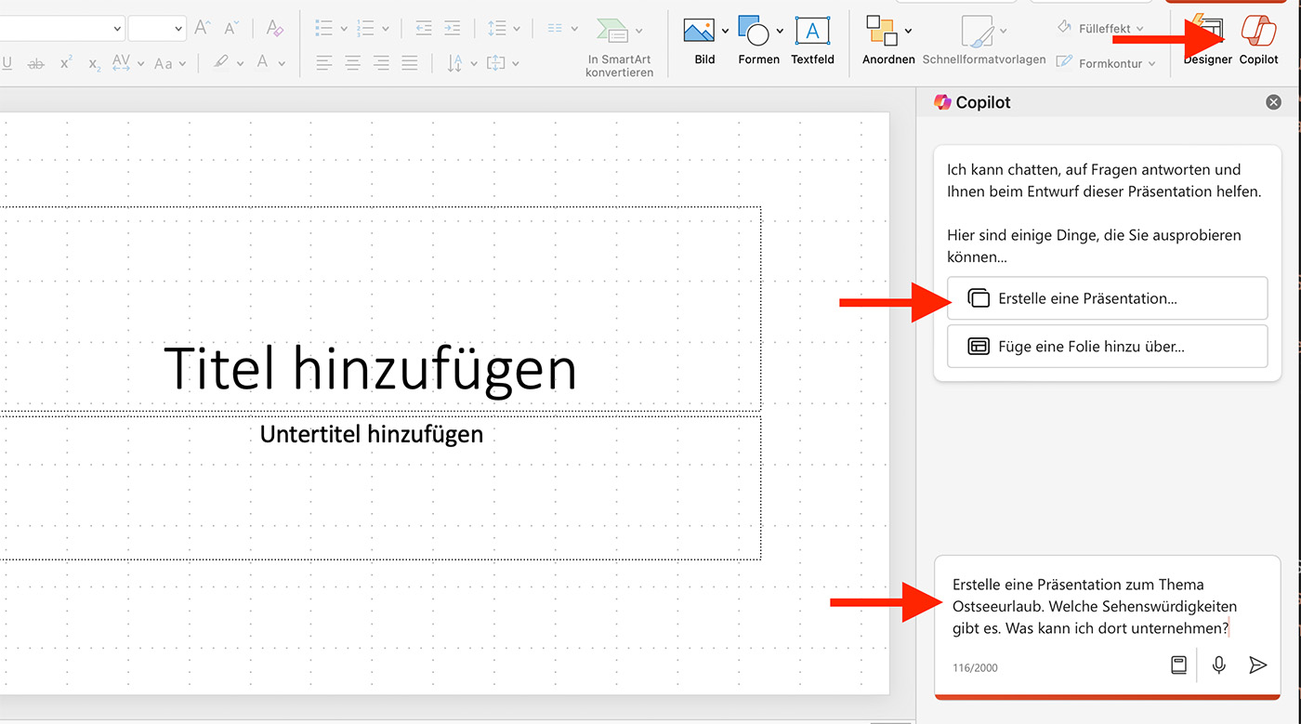The width and height of the screenshot is (1301, 724).
Task: Expand the SmartArt conversion arrow
Action: point(639,30)
